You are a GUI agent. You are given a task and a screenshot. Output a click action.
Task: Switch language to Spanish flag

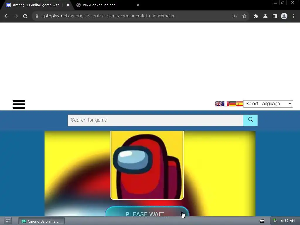click(240, 104)
